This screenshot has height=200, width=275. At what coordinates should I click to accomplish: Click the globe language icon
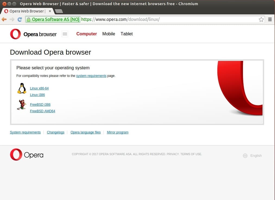click(x=245, y=156)
